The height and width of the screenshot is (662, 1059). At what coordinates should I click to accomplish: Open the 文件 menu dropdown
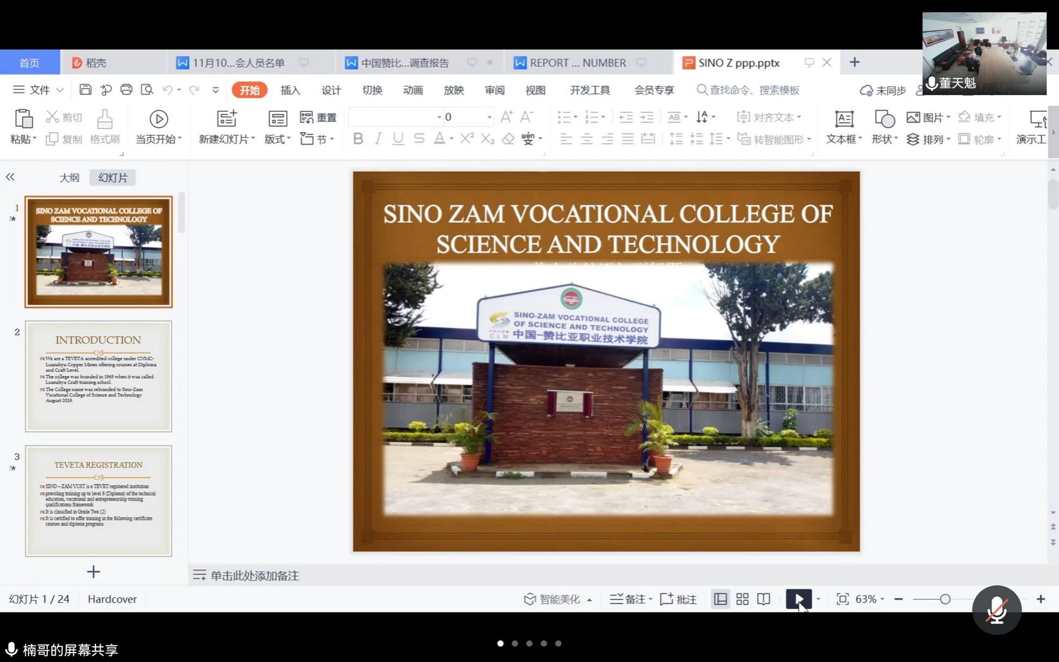point(39,90)
